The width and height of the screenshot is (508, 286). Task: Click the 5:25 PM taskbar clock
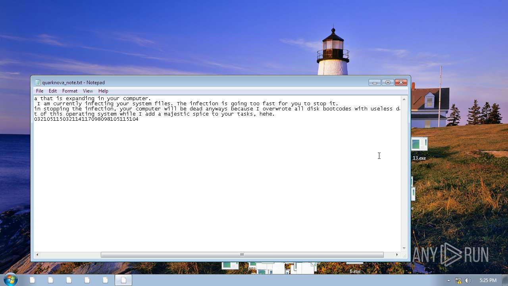(x=488, y=280)
